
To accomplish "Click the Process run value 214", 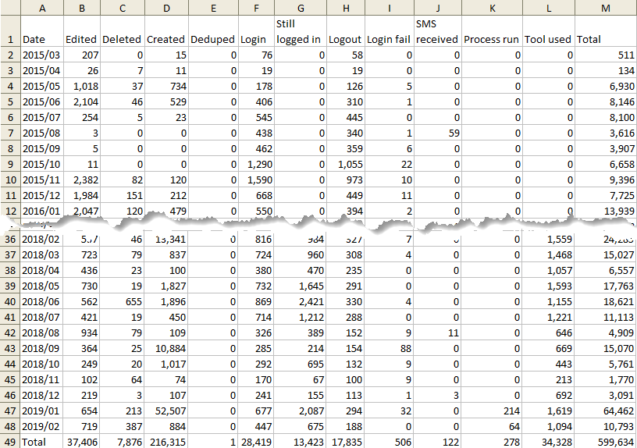I will (492, 411).
